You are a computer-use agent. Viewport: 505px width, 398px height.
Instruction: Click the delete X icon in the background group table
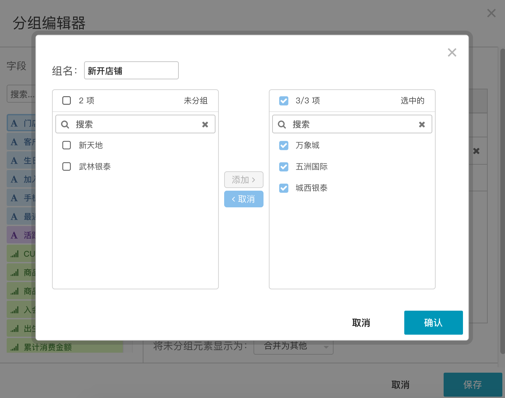pos(476,151)
